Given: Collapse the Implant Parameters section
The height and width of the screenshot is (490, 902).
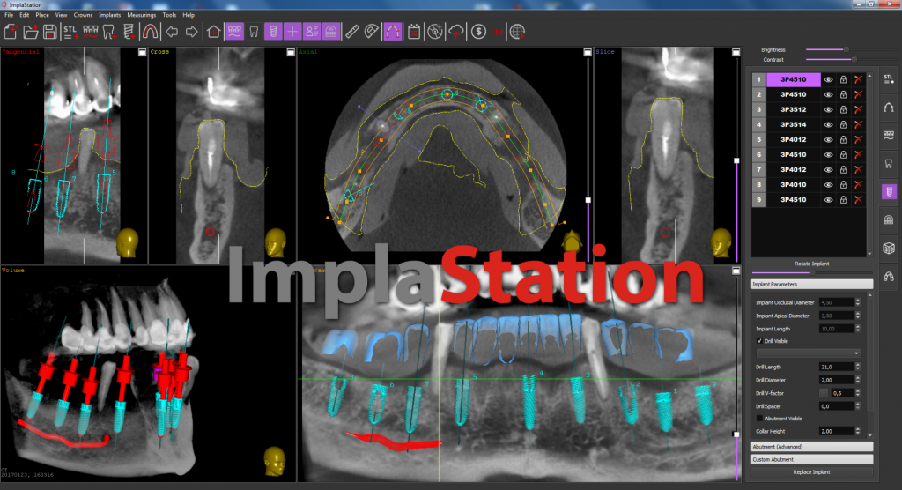Looking at the screenshot, I should [811, 284].
